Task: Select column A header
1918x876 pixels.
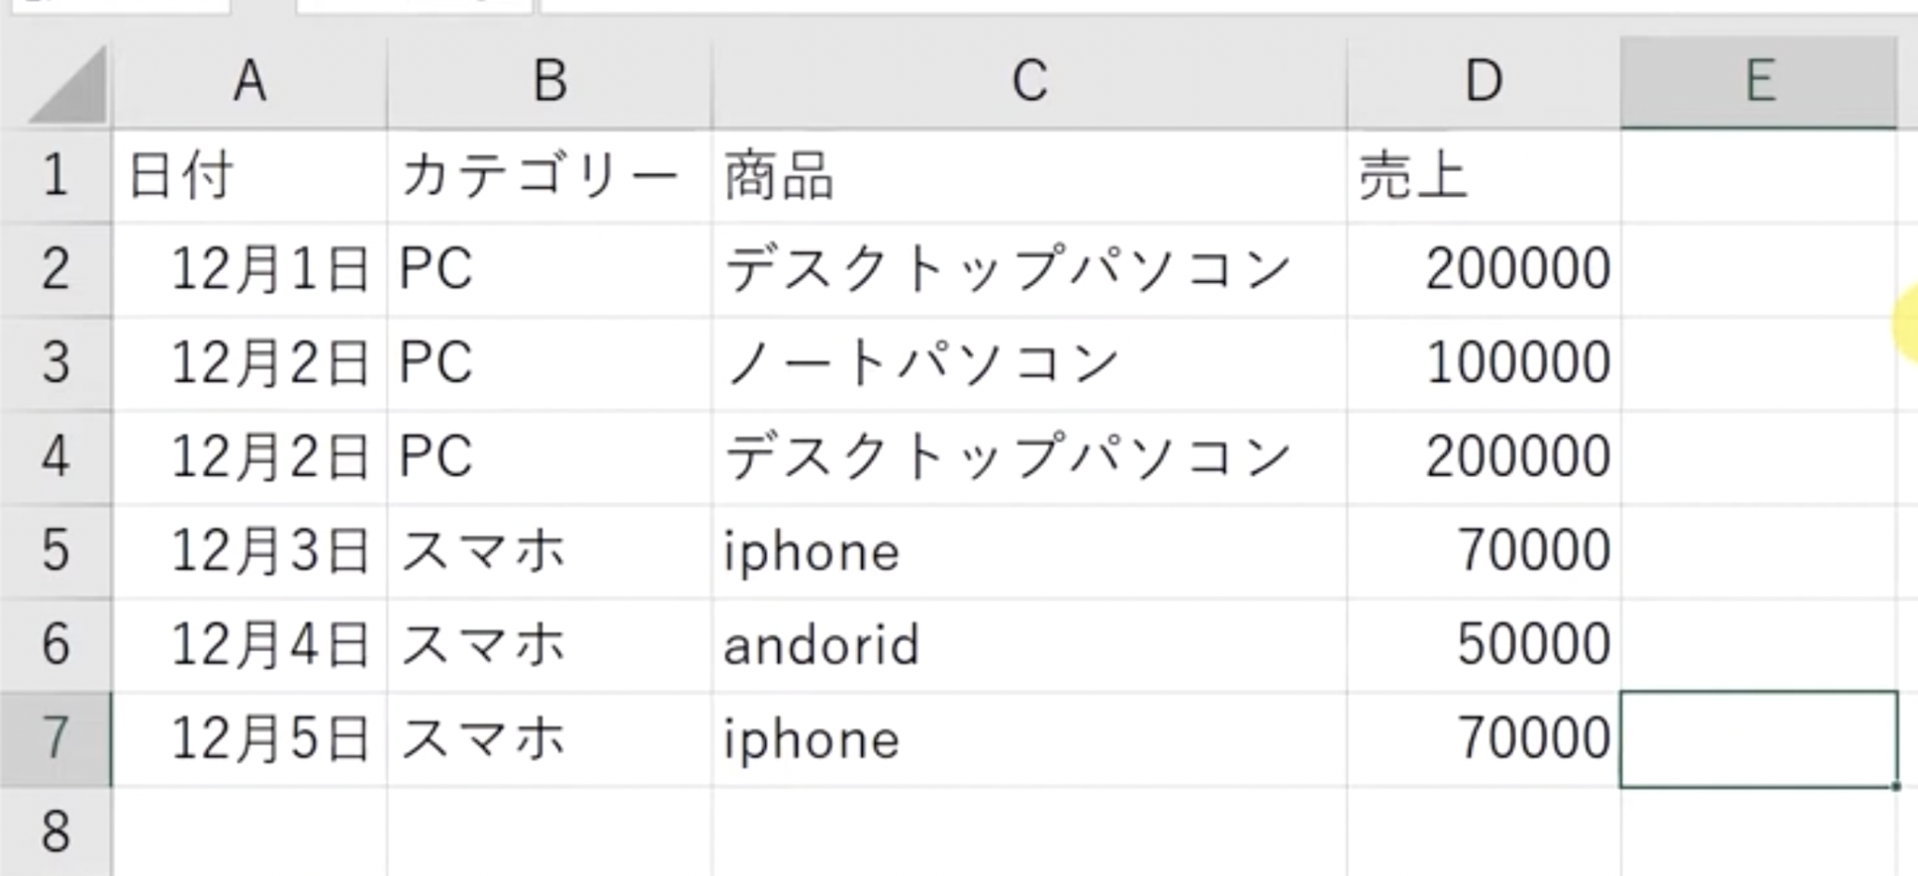Action: pyautogui.click(x=249, y=82)
